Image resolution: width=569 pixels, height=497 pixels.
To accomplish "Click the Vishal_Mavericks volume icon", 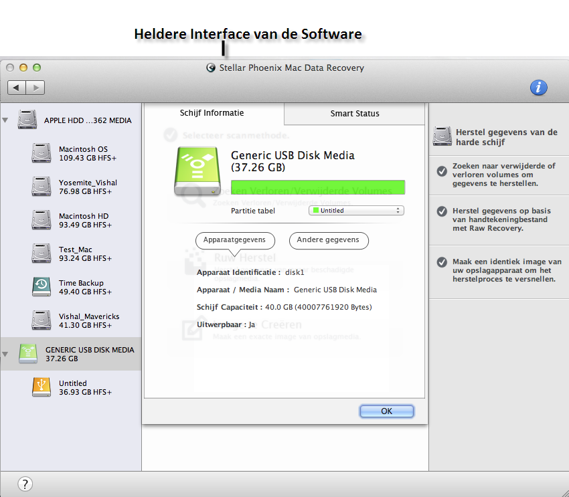I will click(41, 320).
